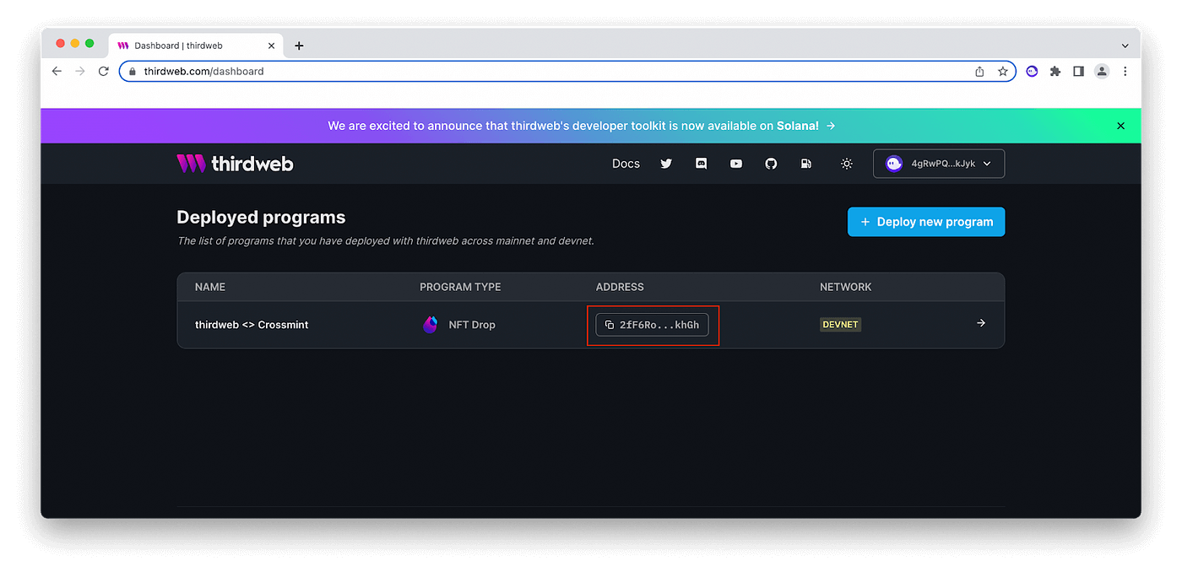This screenshot has width=1182, height=572.
Task: Toggle the browser side panel icon
Action: click(x=1078, y=72)
